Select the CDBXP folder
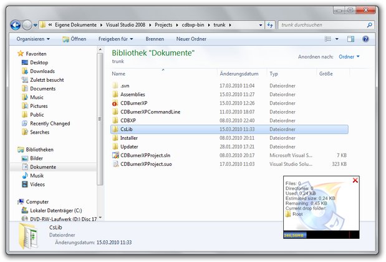This screenshot has width=386, height=262. pyautogui.click(x=124, y=120)
